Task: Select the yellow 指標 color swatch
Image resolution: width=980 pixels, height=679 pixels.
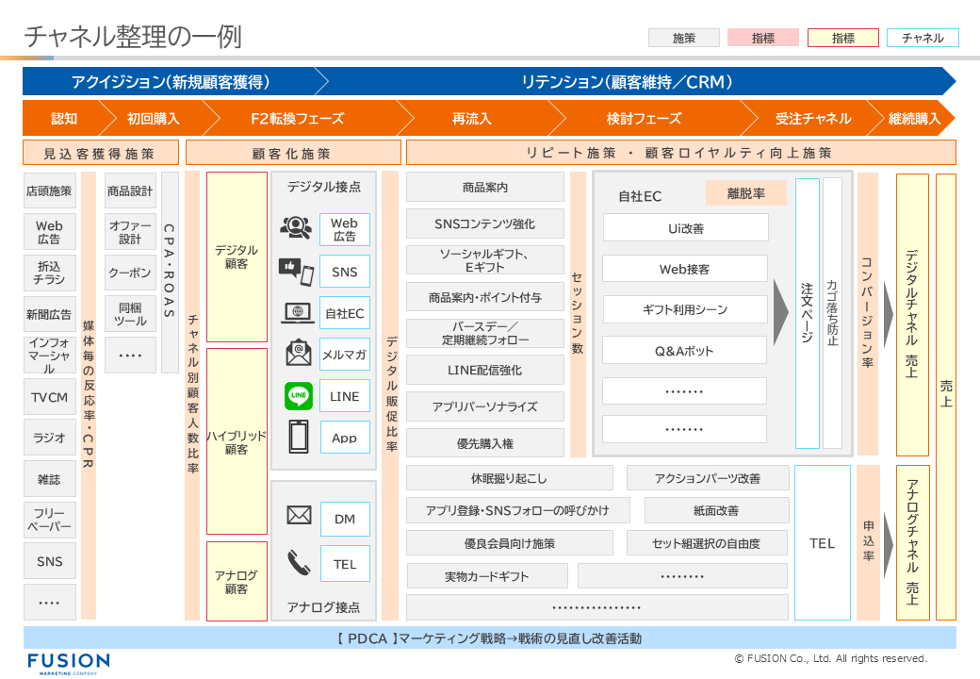Action: click(842, 38)
